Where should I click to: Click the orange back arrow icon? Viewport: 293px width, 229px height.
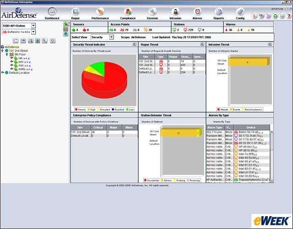pos(255,16)
